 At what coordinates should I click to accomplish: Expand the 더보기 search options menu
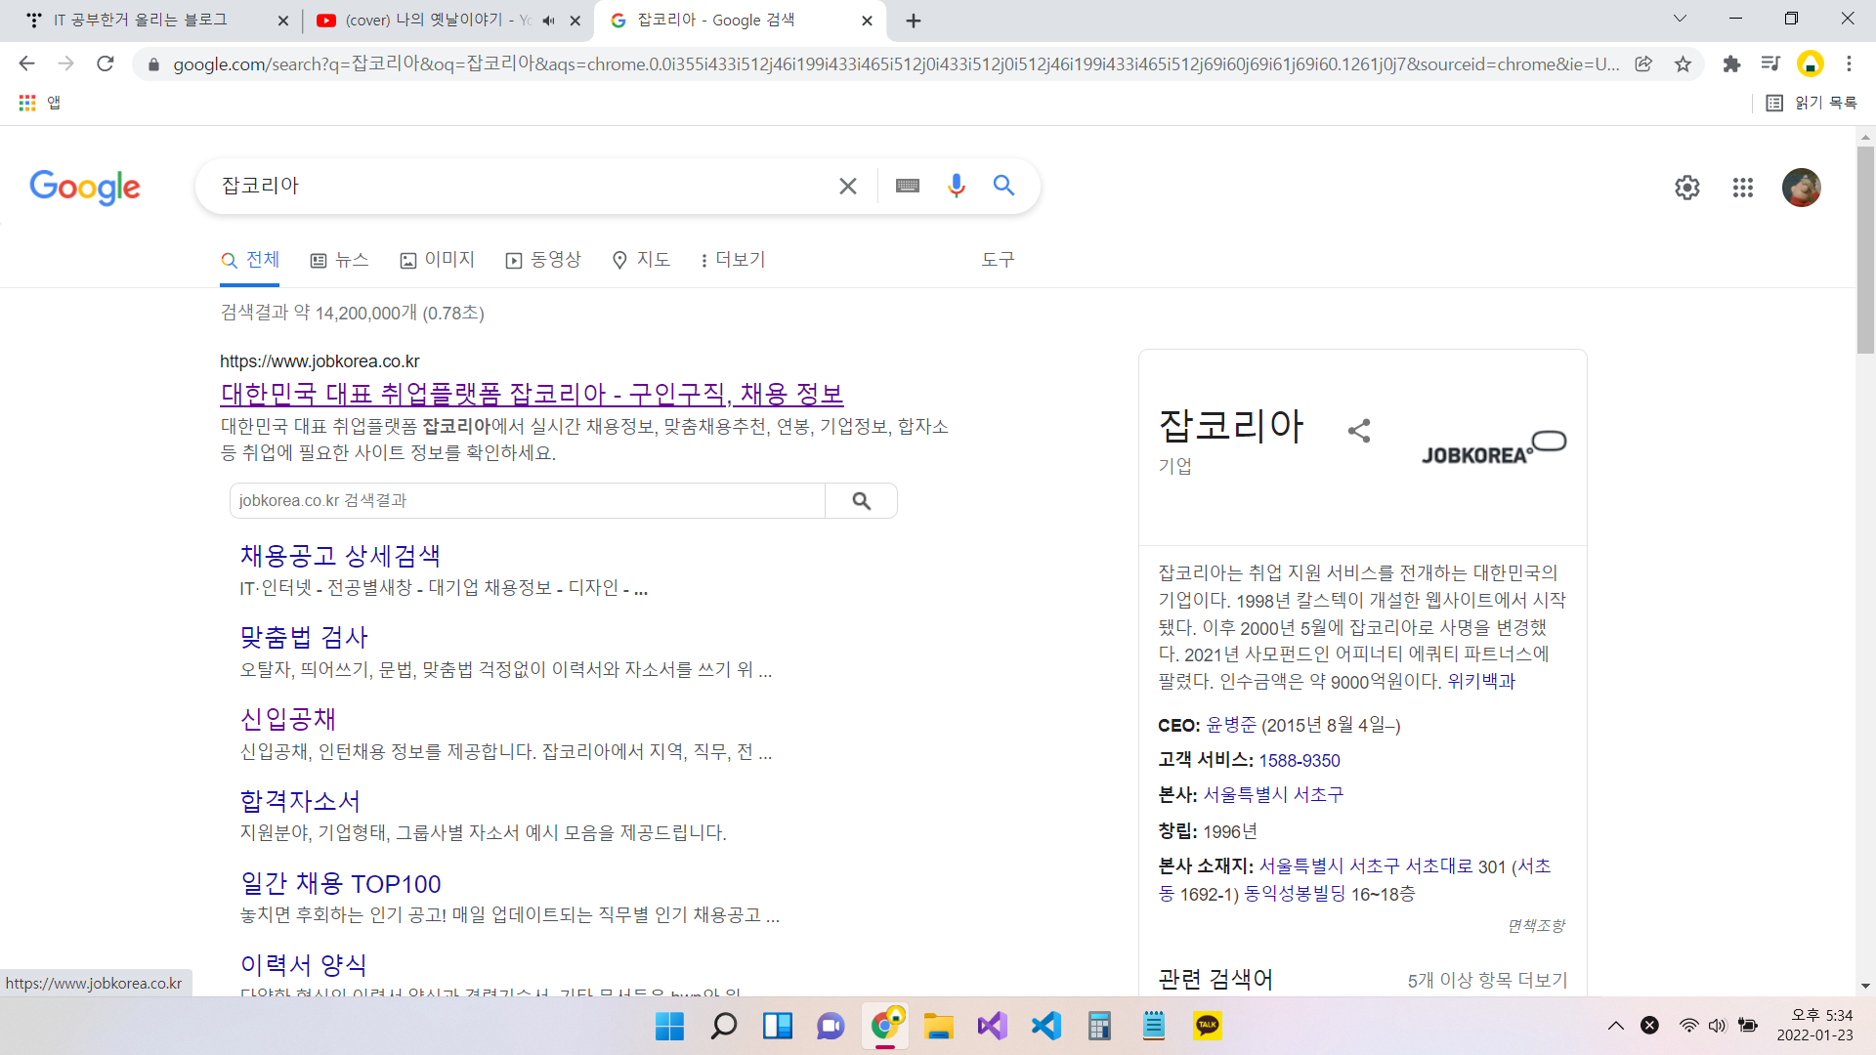click(x=733, y=260)
